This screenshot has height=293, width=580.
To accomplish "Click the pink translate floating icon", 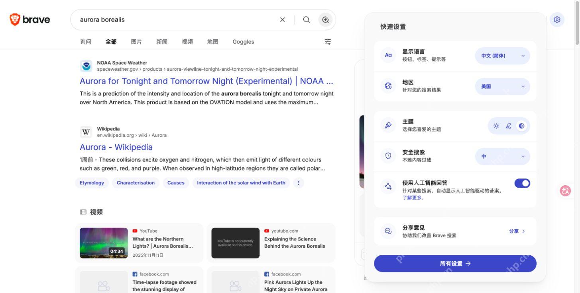I will [x=565, y=191].
